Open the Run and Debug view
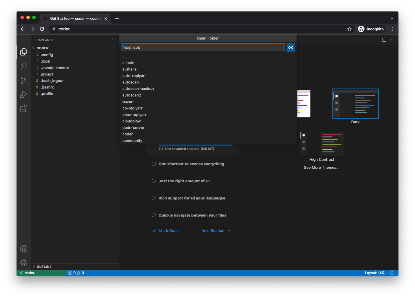This screenshot has width=415, height=298. (24, 94)
